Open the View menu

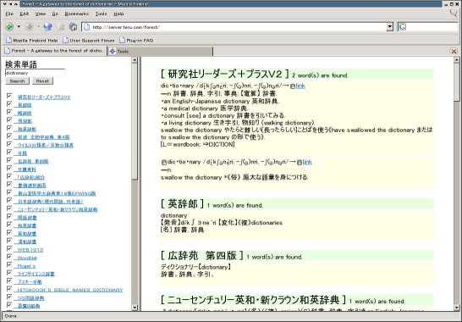41,14
